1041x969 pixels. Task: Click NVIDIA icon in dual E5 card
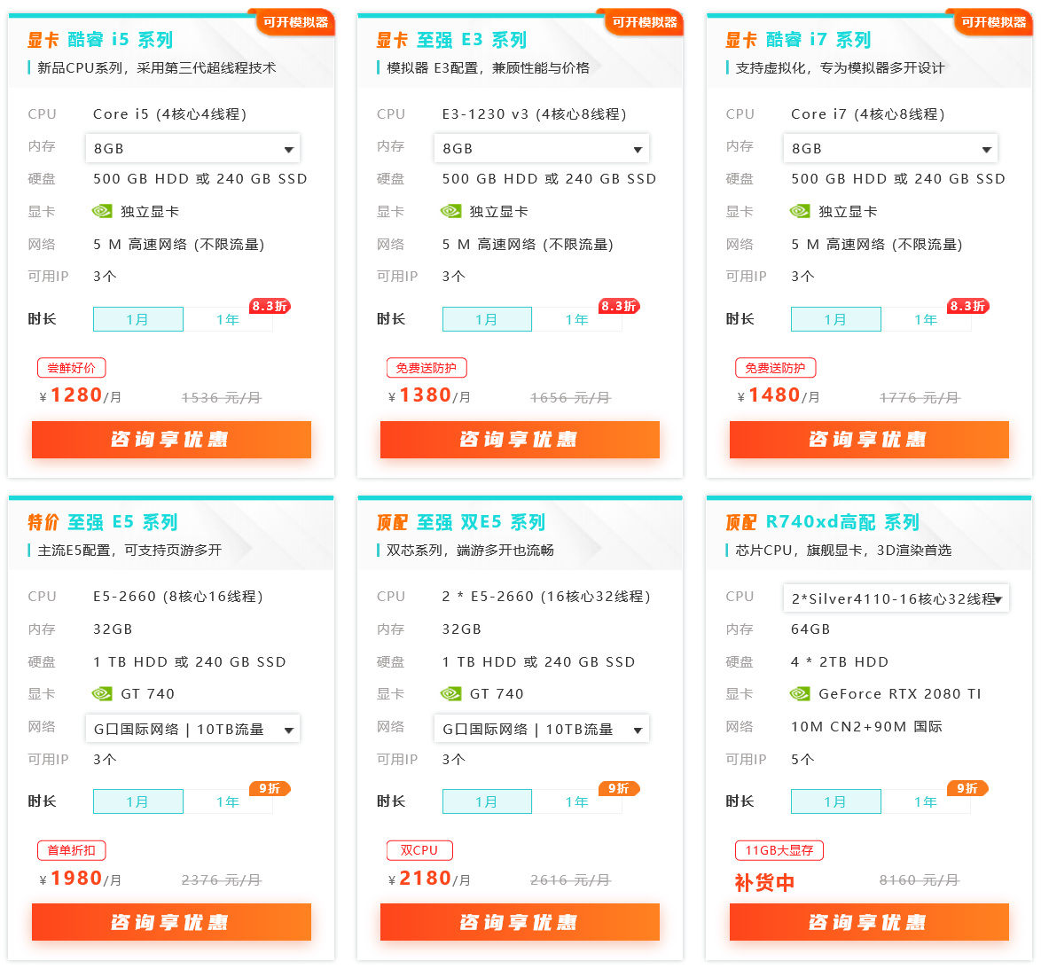pyautogui.click(x=450, y=694)
